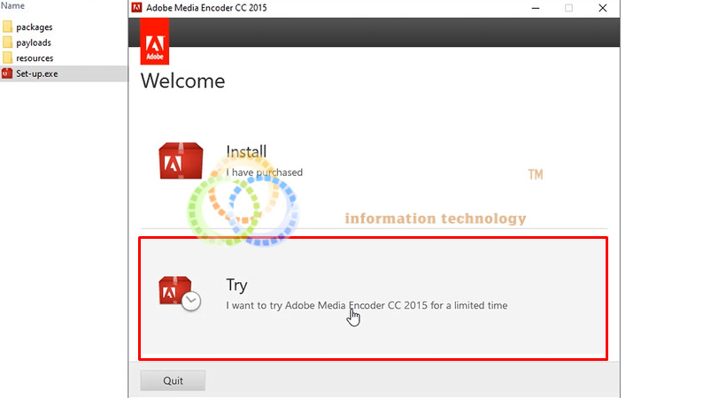
Task: Select the resources folder icon
Action: point(7,57)
